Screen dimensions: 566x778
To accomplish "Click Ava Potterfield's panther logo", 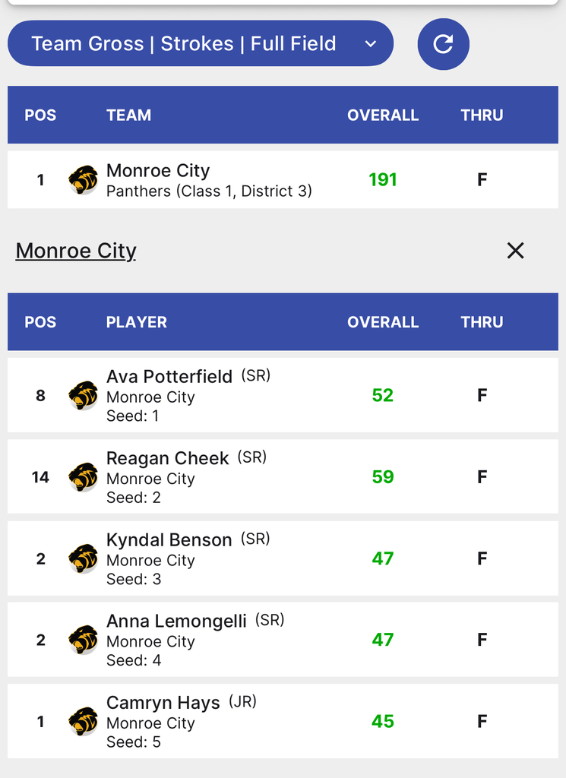I will coord(83,396).
